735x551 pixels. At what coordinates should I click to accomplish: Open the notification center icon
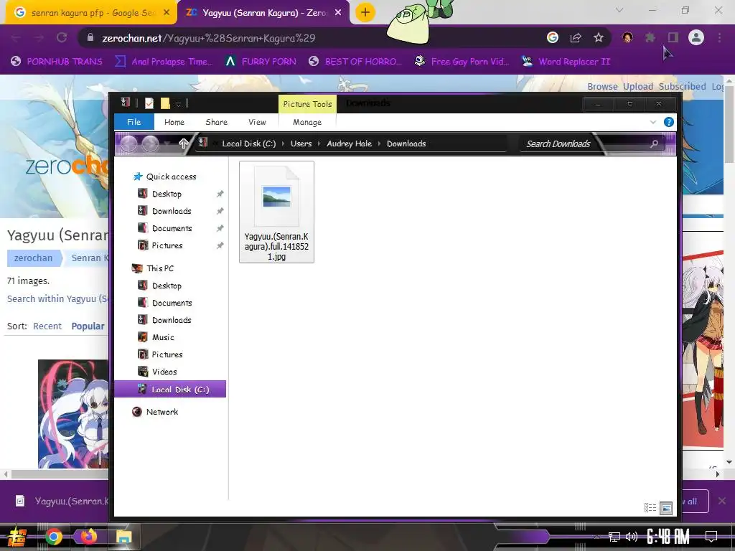click(x=711, y=537)
